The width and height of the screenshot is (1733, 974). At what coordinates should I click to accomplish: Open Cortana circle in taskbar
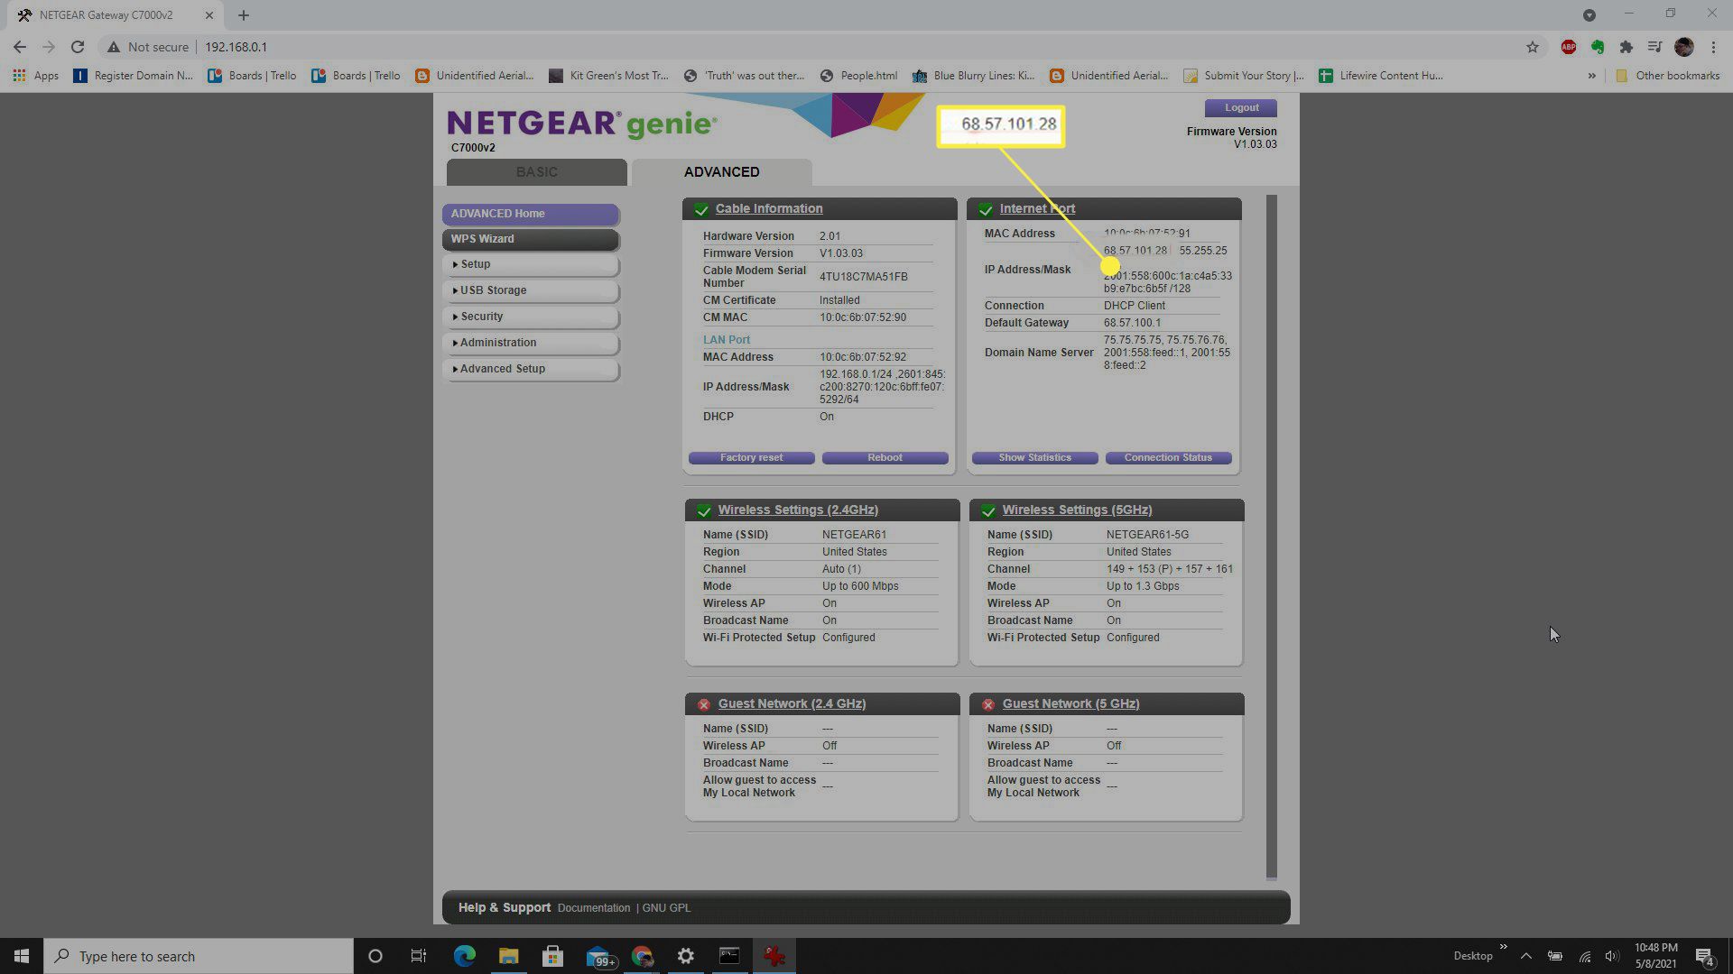[375, 956]
